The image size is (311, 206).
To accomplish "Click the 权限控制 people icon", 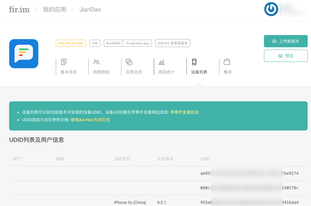I will tap(96, 62).
